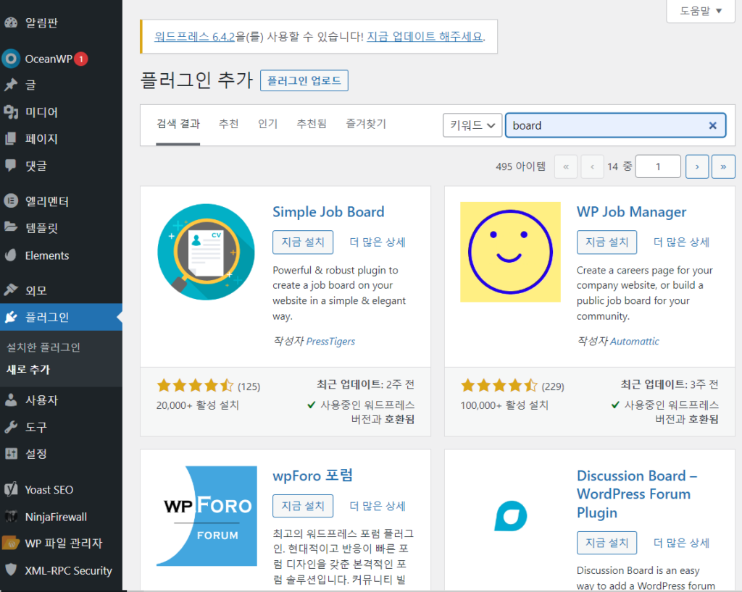
Task: Open the WP Job Manager title link
Action: coord(631,211)
